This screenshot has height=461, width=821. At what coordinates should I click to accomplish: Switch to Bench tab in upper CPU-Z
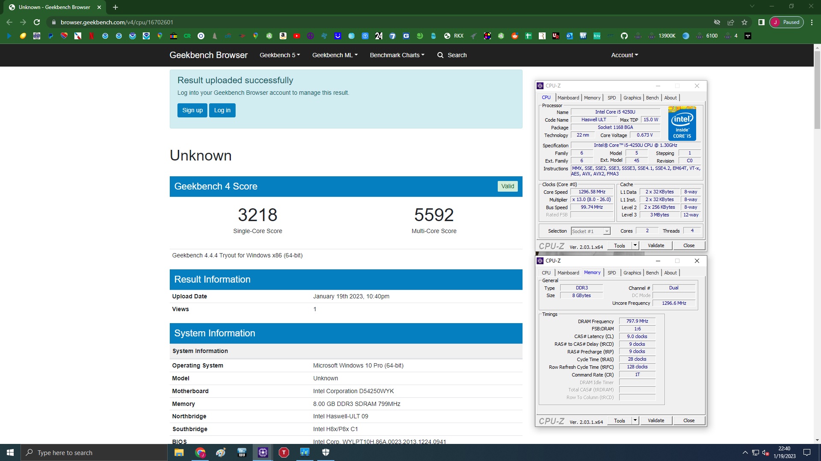(652, 98)
